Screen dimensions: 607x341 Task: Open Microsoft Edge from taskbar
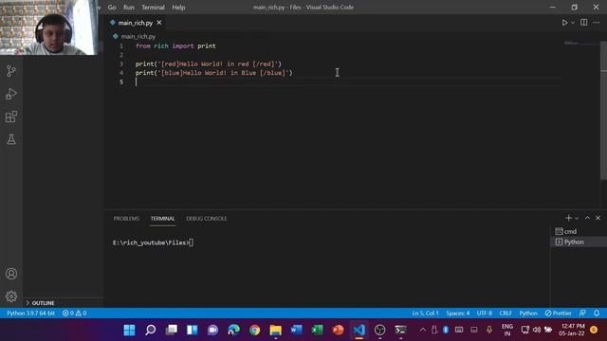tap(234, 330)
